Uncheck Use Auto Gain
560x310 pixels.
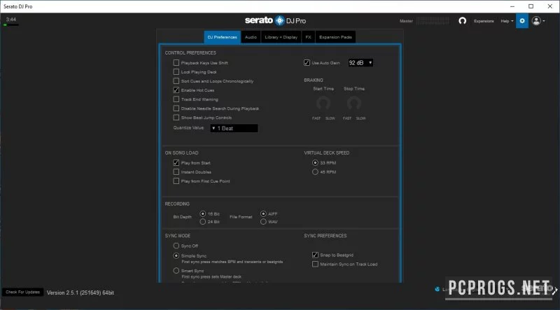pyautogui.click(x=307, y=62)
